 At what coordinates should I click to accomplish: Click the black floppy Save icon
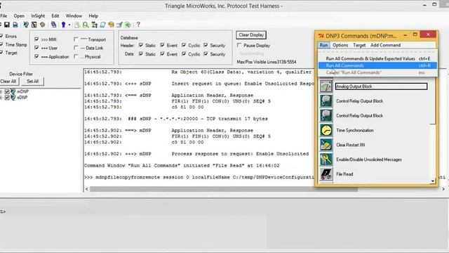coord(7,25)
